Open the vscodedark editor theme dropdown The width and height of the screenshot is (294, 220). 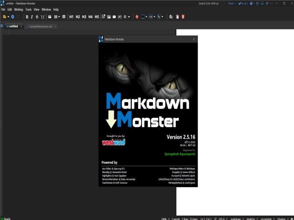(x=268, y=219)
